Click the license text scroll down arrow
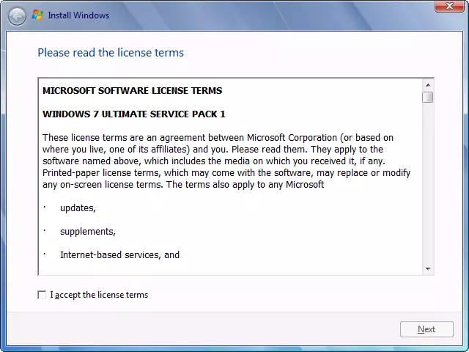Image resolution: width=469 pixels, height=352 pixels. point(428,269)
